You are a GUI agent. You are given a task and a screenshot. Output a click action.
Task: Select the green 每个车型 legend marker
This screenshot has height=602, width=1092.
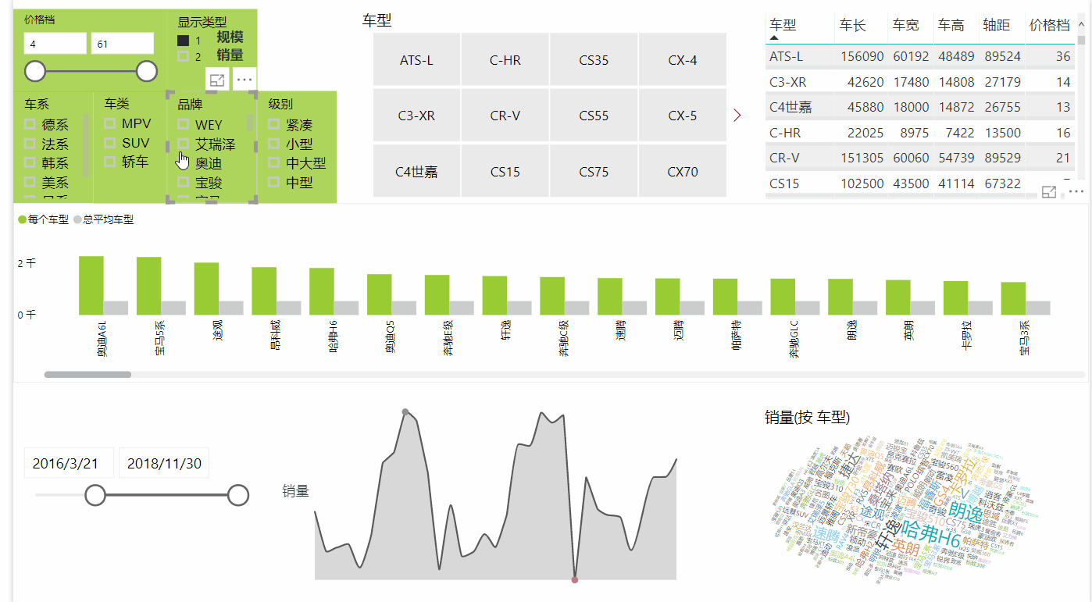21,219
